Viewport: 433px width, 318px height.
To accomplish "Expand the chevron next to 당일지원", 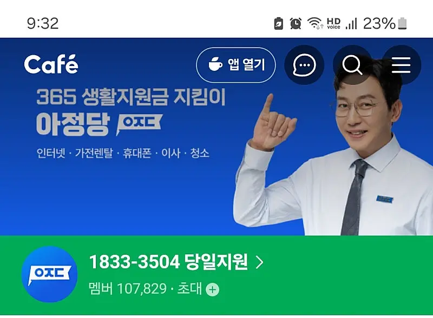I will point(260,262).
